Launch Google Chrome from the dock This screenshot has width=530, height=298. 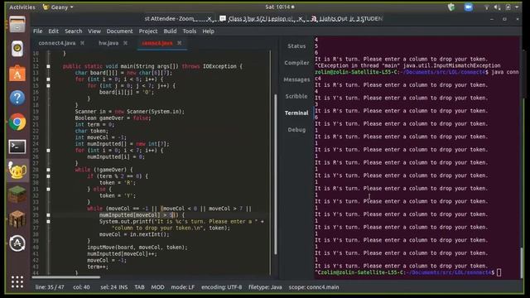[x=17, y=122]
